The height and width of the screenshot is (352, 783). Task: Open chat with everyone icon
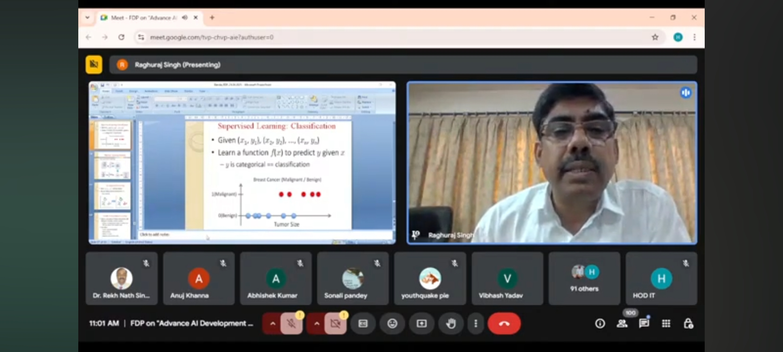point(644,323)
